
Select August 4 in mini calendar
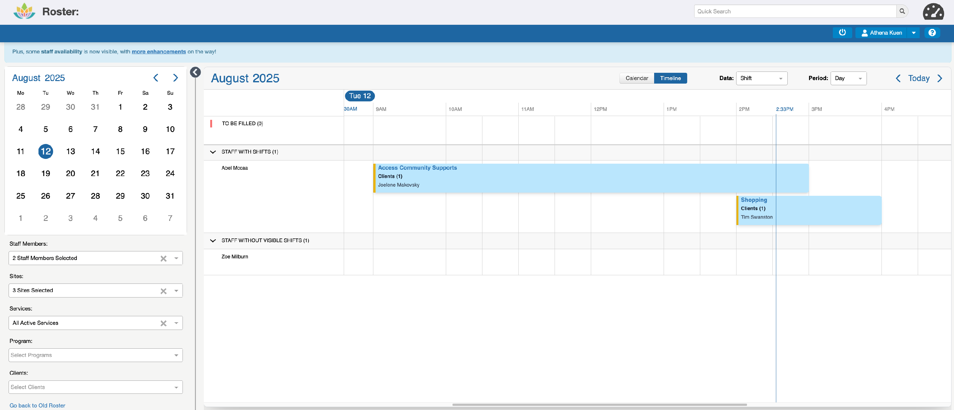(x=21, y=129)
